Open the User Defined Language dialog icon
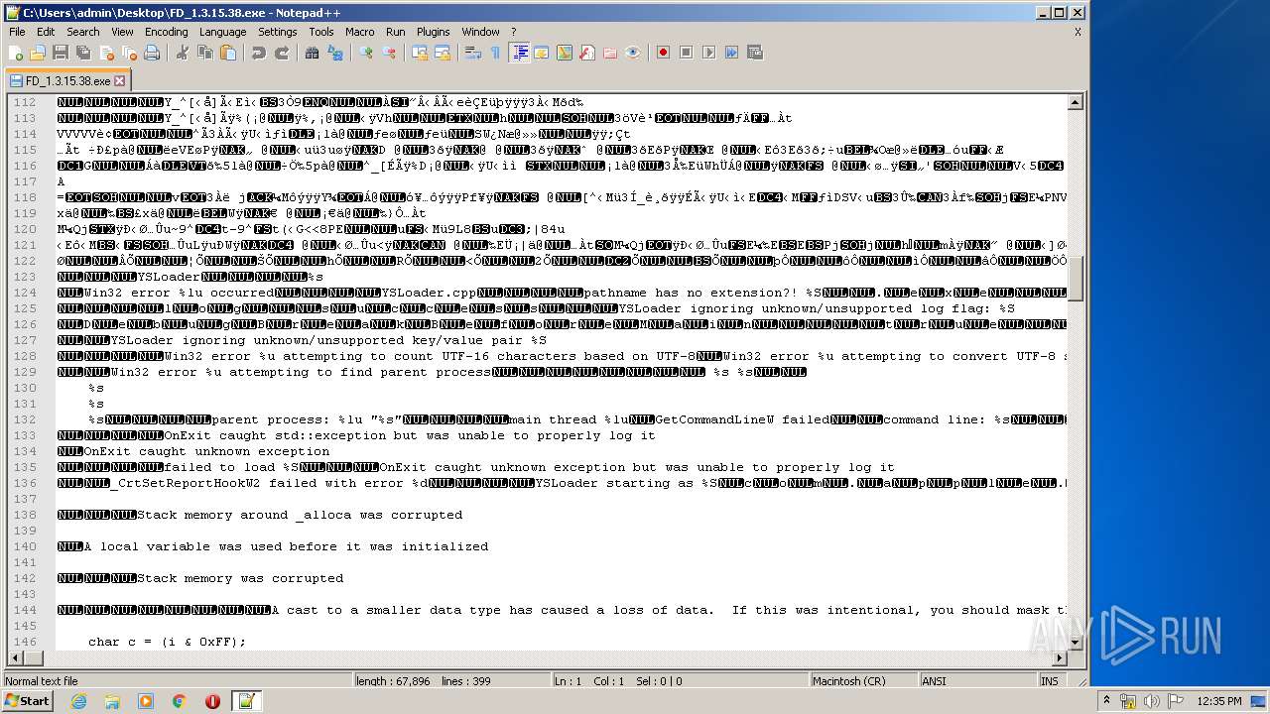The width and height of the screenshot is (1270, 714). [x=542, y=53]
